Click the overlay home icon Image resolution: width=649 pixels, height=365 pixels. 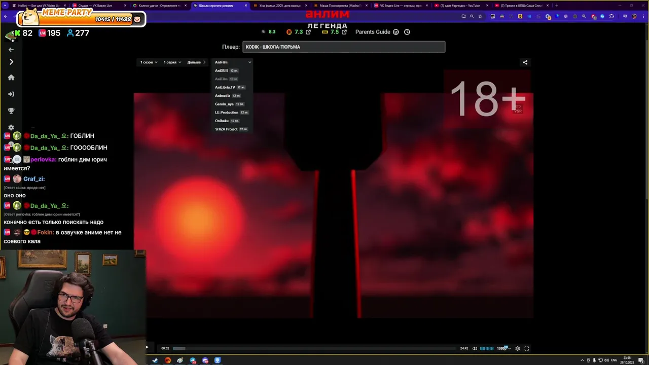[x=11, y=78]
